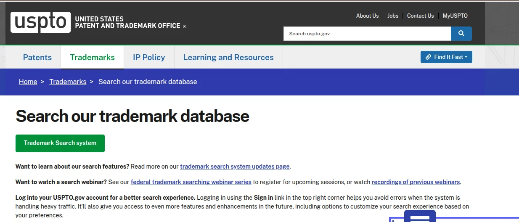The width and height of the screenshot is (519, 222).
Task: Click the Trademarks breadcrumb link
Action: (68, 82)
